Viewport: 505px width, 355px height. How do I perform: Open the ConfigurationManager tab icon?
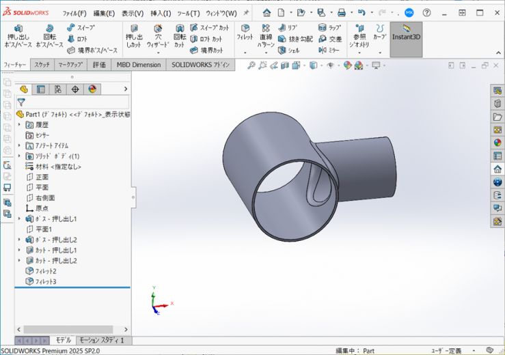click(58, 89)
